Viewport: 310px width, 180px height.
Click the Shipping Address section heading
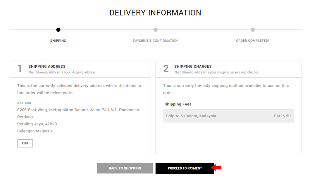pos(47,67)
